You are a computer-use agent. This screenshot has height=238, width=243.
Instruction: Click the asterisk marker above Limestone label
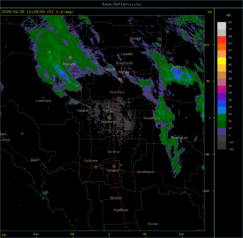point(43,98)
